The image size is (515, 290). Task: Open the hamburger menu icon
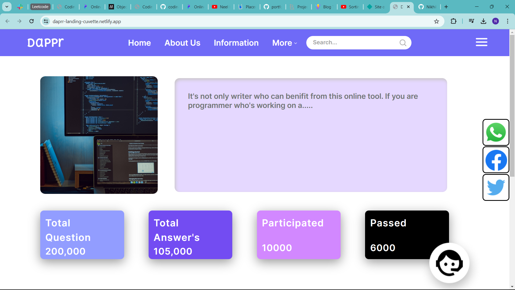click(x=481, y=42)
